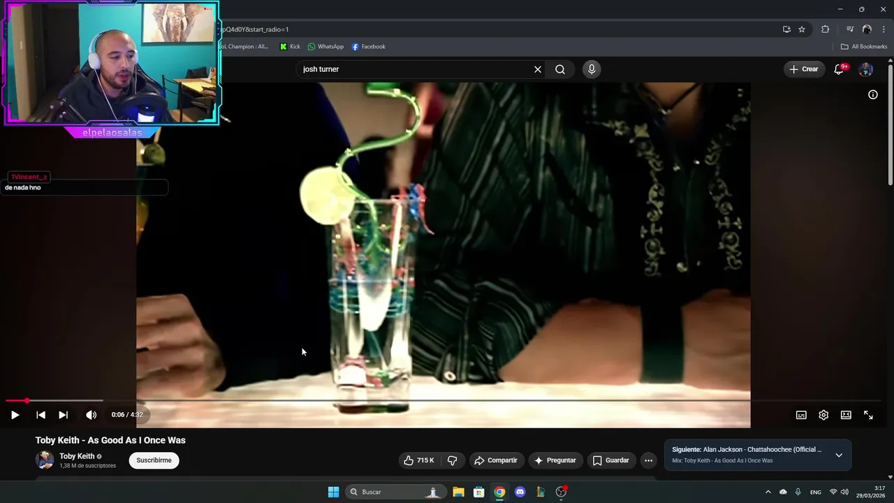
Task: Open the player settings gear
Action: pos(823,415)
